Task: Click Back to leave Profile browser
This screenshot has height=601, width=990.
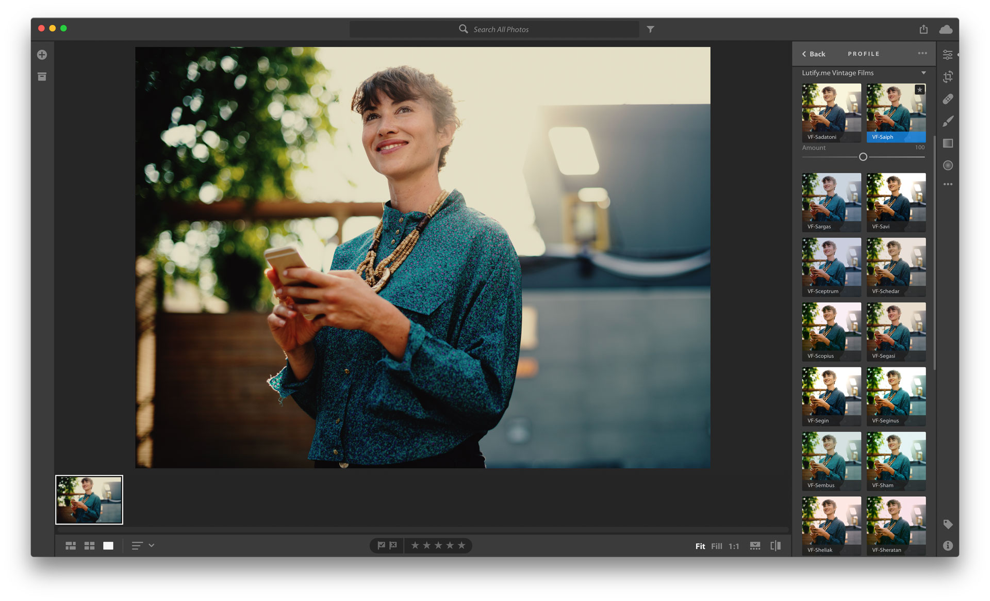Action: [x=814, y=54]
